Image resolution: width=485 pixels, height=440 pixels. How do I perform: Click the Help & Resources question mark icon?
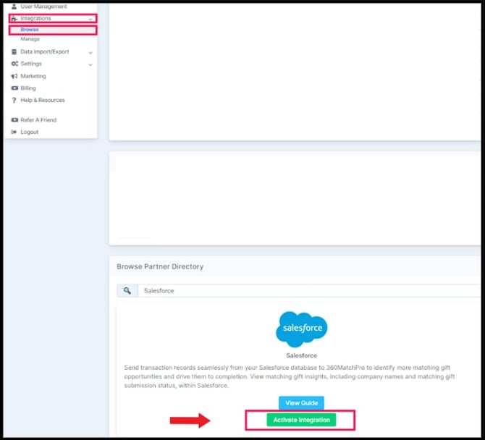point(14,101)
